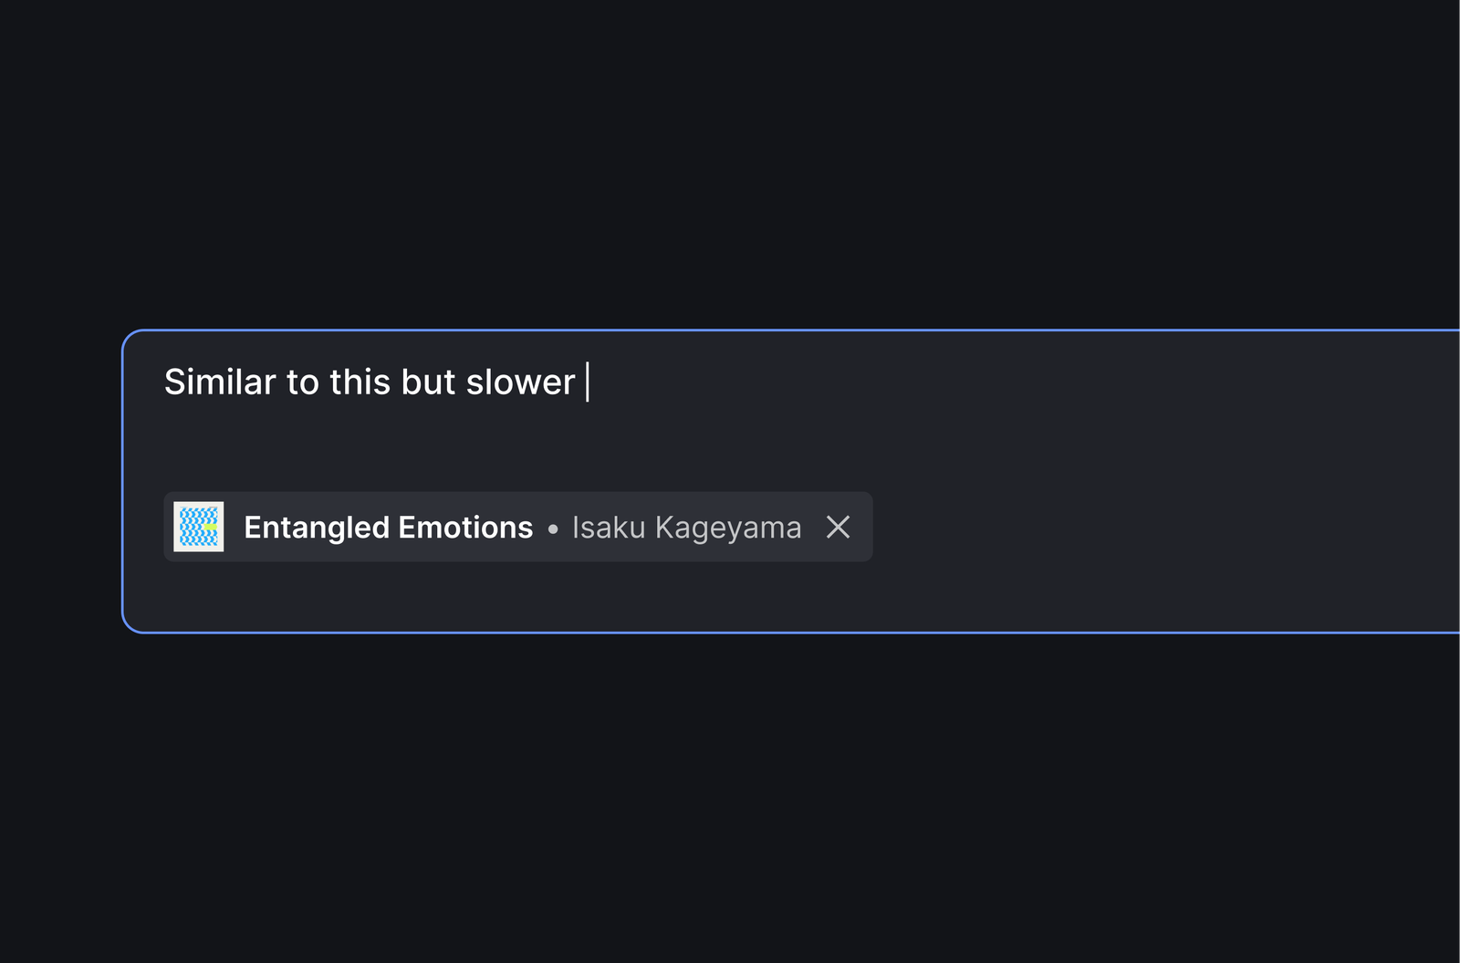Click the bullet separator in the track chip
Viewport: 1460px width, 963px height.
[x=553, y=529]
